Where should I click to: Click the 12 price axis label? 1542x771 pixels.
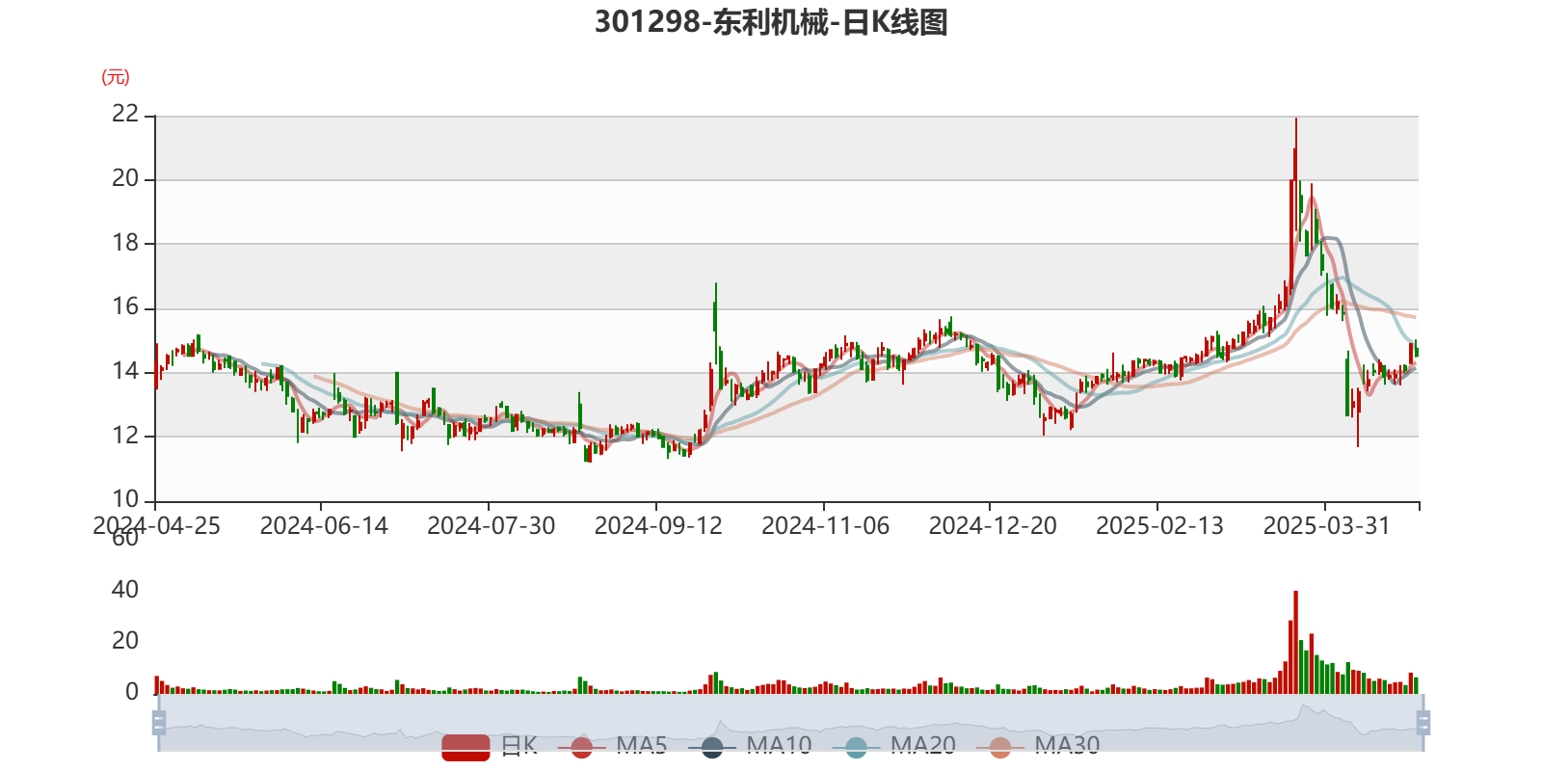125,436
